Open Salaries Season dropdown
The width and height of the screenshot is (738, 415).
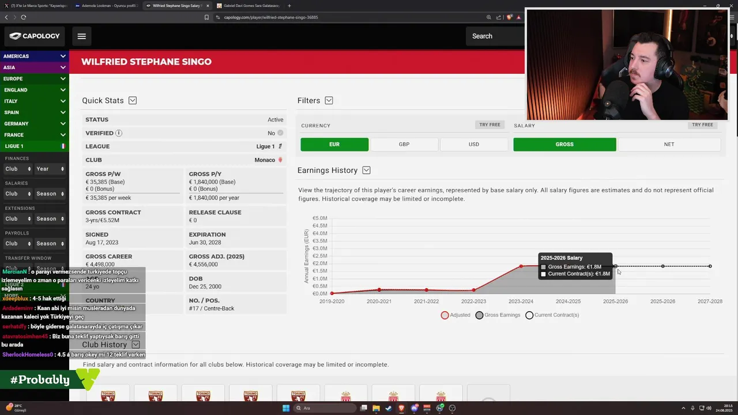pos(50,194)
